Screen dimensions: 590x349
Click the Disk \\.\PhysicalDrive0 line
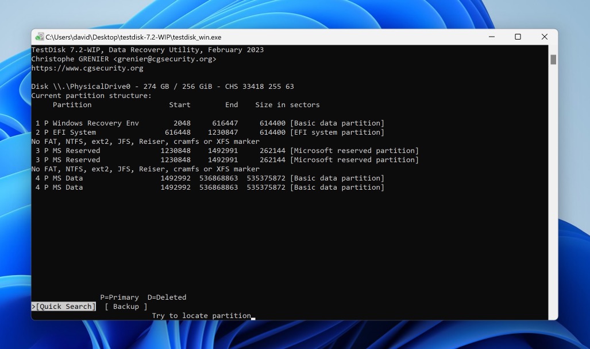pos(163,87)
